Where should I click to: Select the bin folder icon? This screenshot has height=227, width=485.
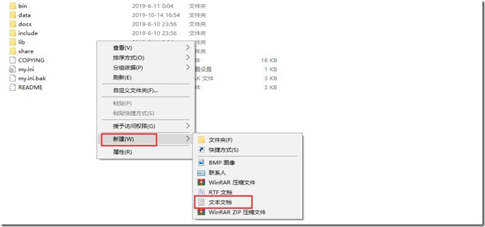[x=13, y=6]
